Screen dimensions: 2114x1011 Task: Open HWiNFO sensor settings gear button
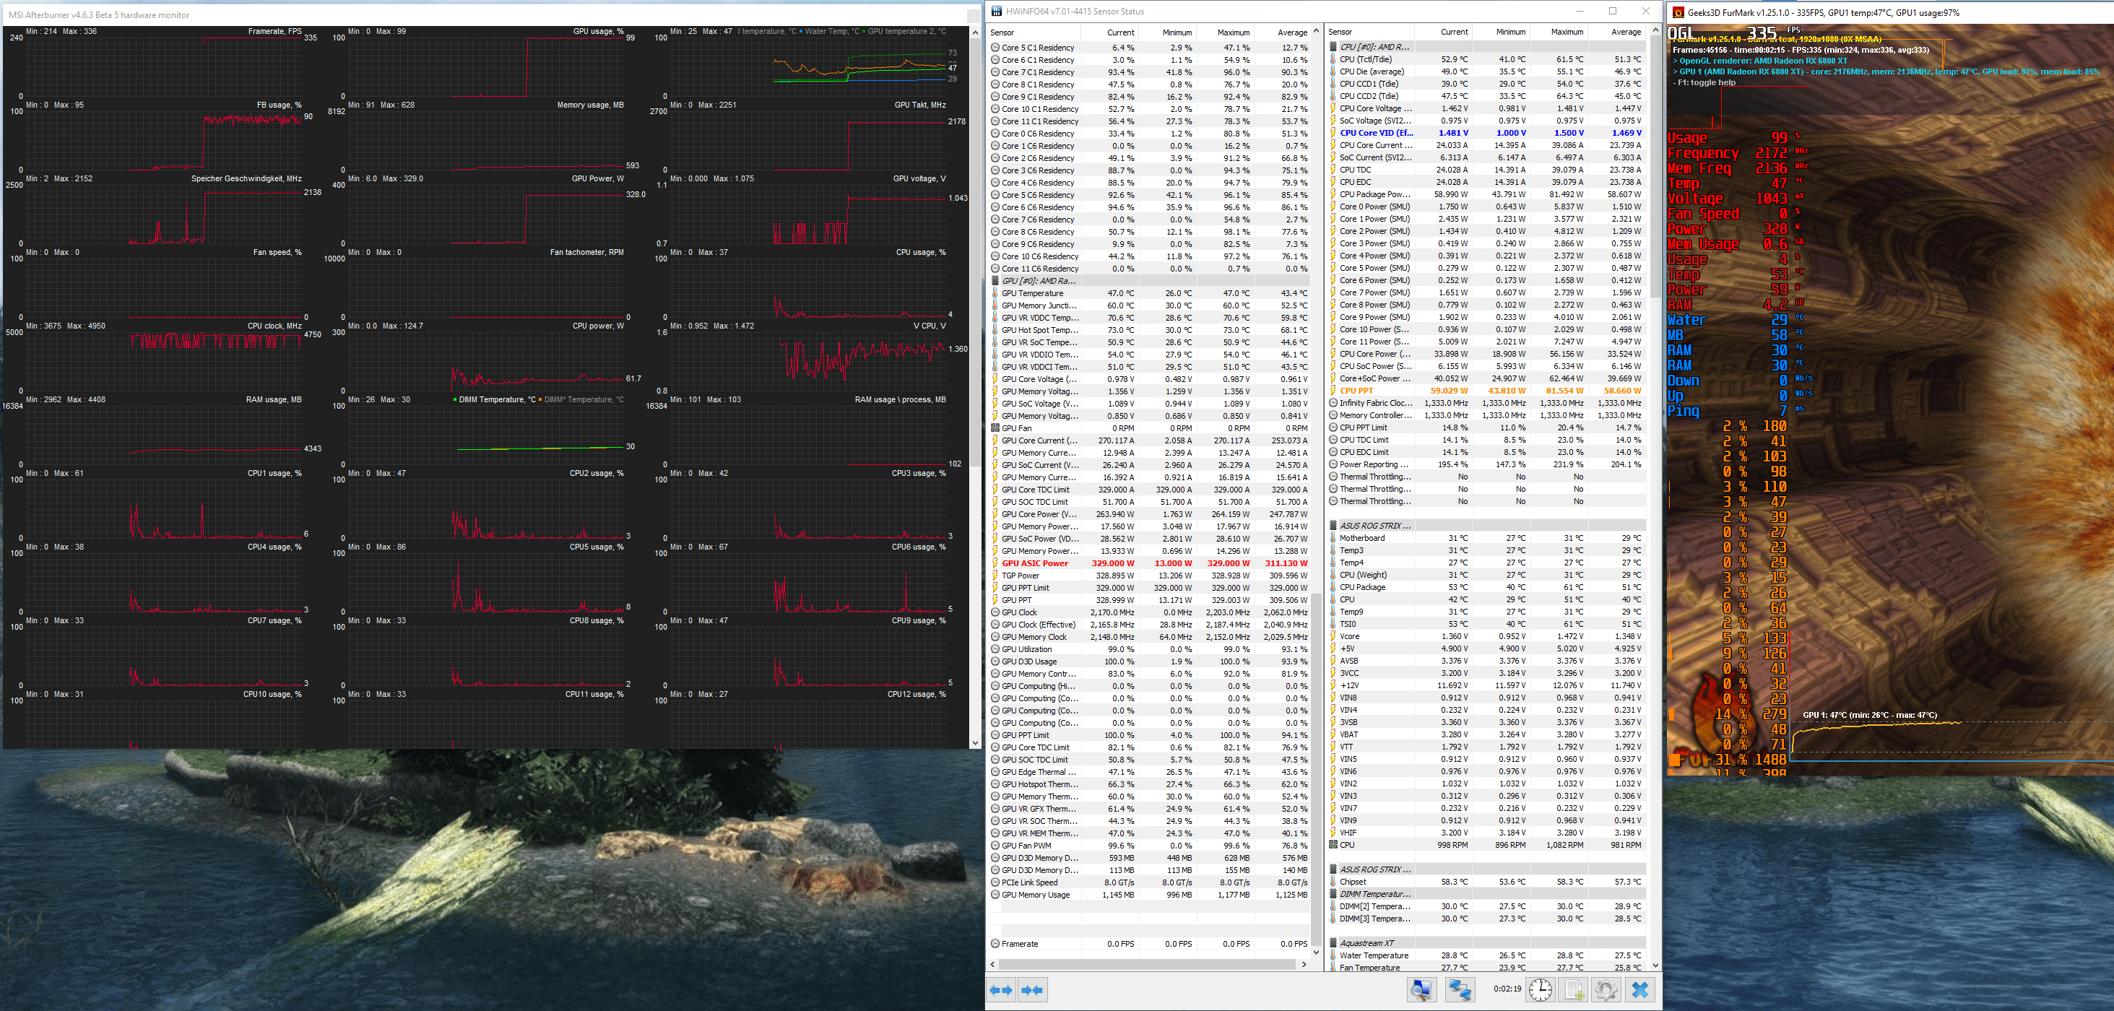click(1606, 991)
